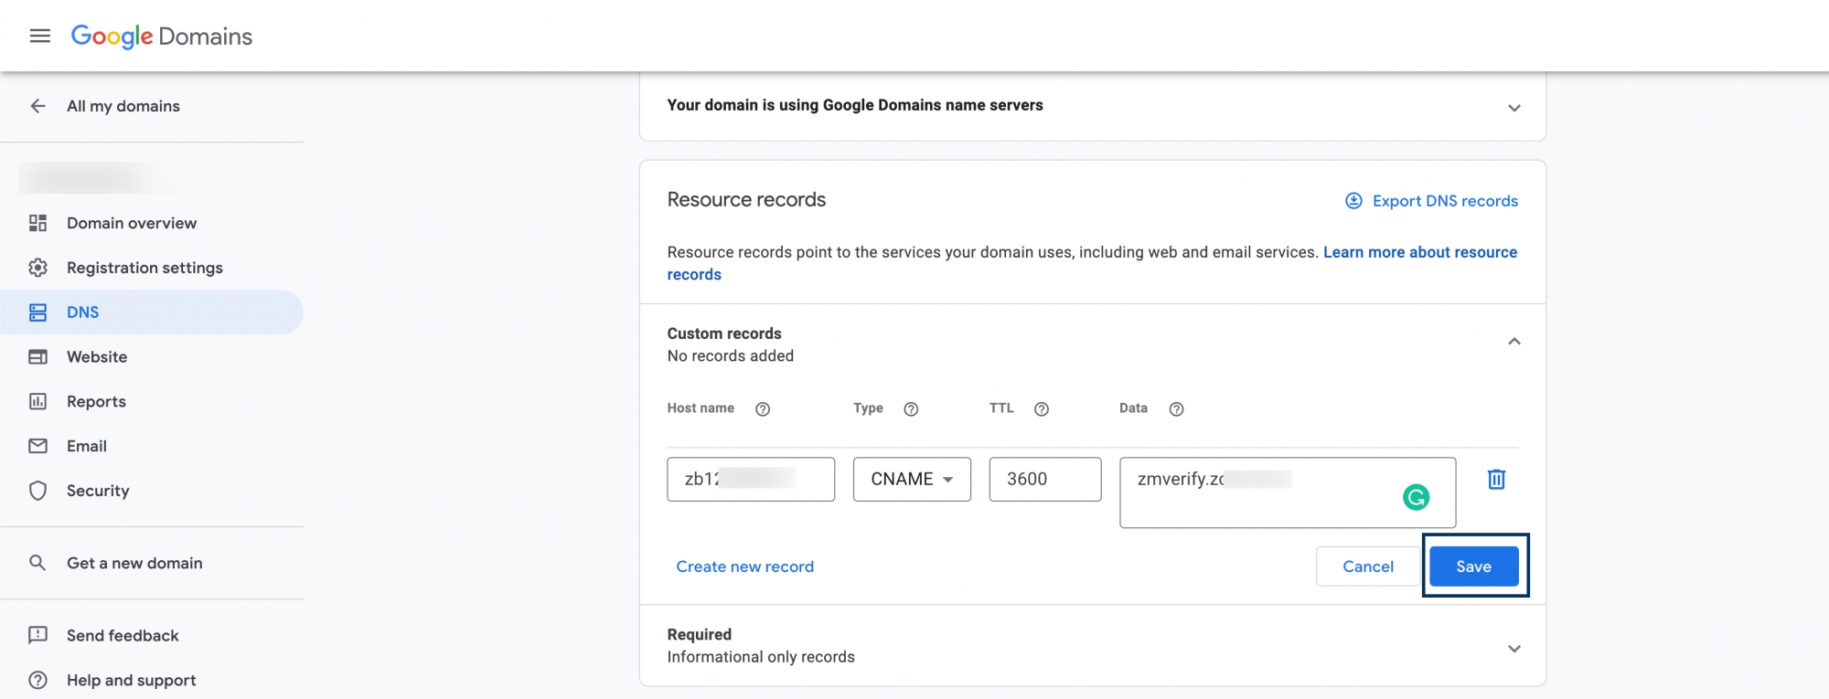Open the hamburger main menu
This screenshot has height=699, width=1829.
39,36
